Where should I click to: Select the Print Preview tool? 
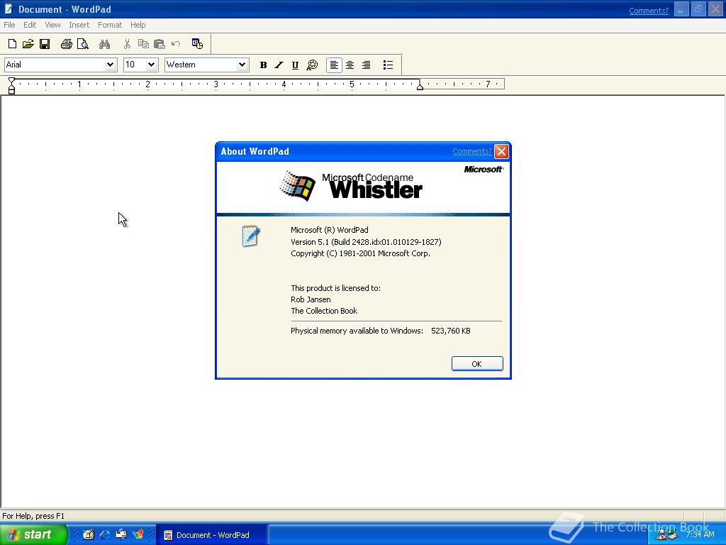pos(83,43)
